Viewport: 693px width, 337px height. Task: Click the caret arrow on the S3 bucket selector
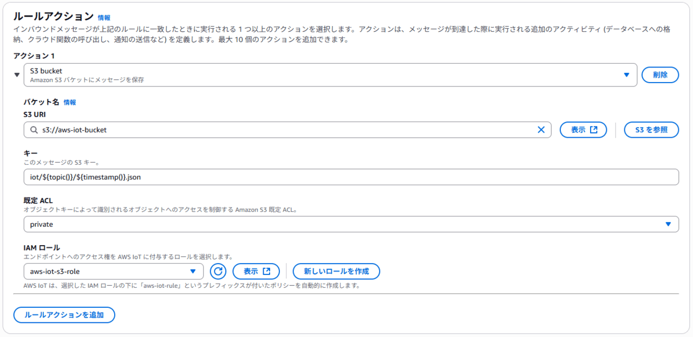pyautogui.click(x=626, y=75)
